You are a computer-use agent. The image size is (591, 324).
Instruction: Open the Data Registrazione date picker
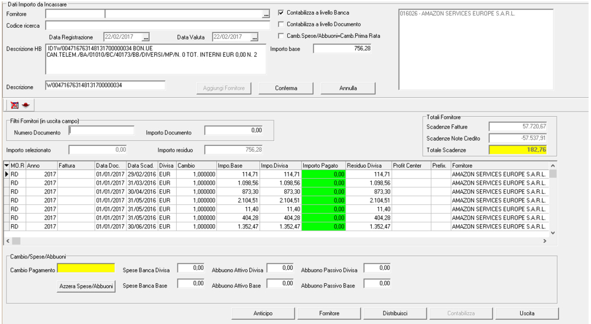pos(145,37)
